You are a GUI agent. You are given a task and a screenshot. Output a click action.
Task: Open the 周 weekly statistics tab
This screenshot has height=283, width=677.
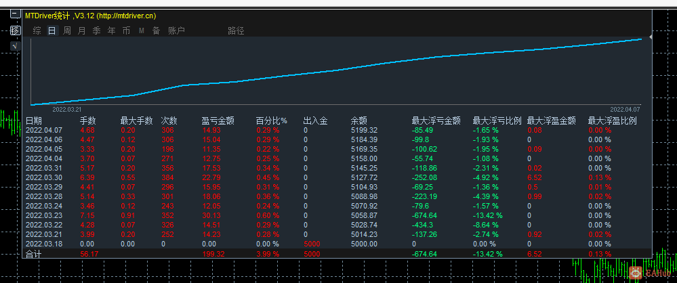pyautogui.click(x=67, y=30)
